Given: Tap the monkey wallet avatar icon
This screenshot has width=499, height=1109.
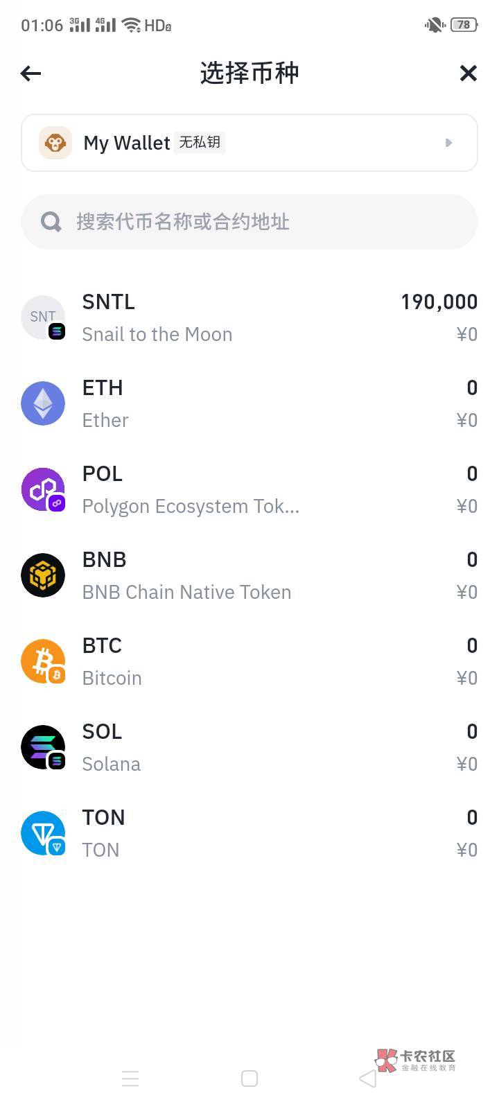Looking at the screenshot, I should (x=55, y=143).
